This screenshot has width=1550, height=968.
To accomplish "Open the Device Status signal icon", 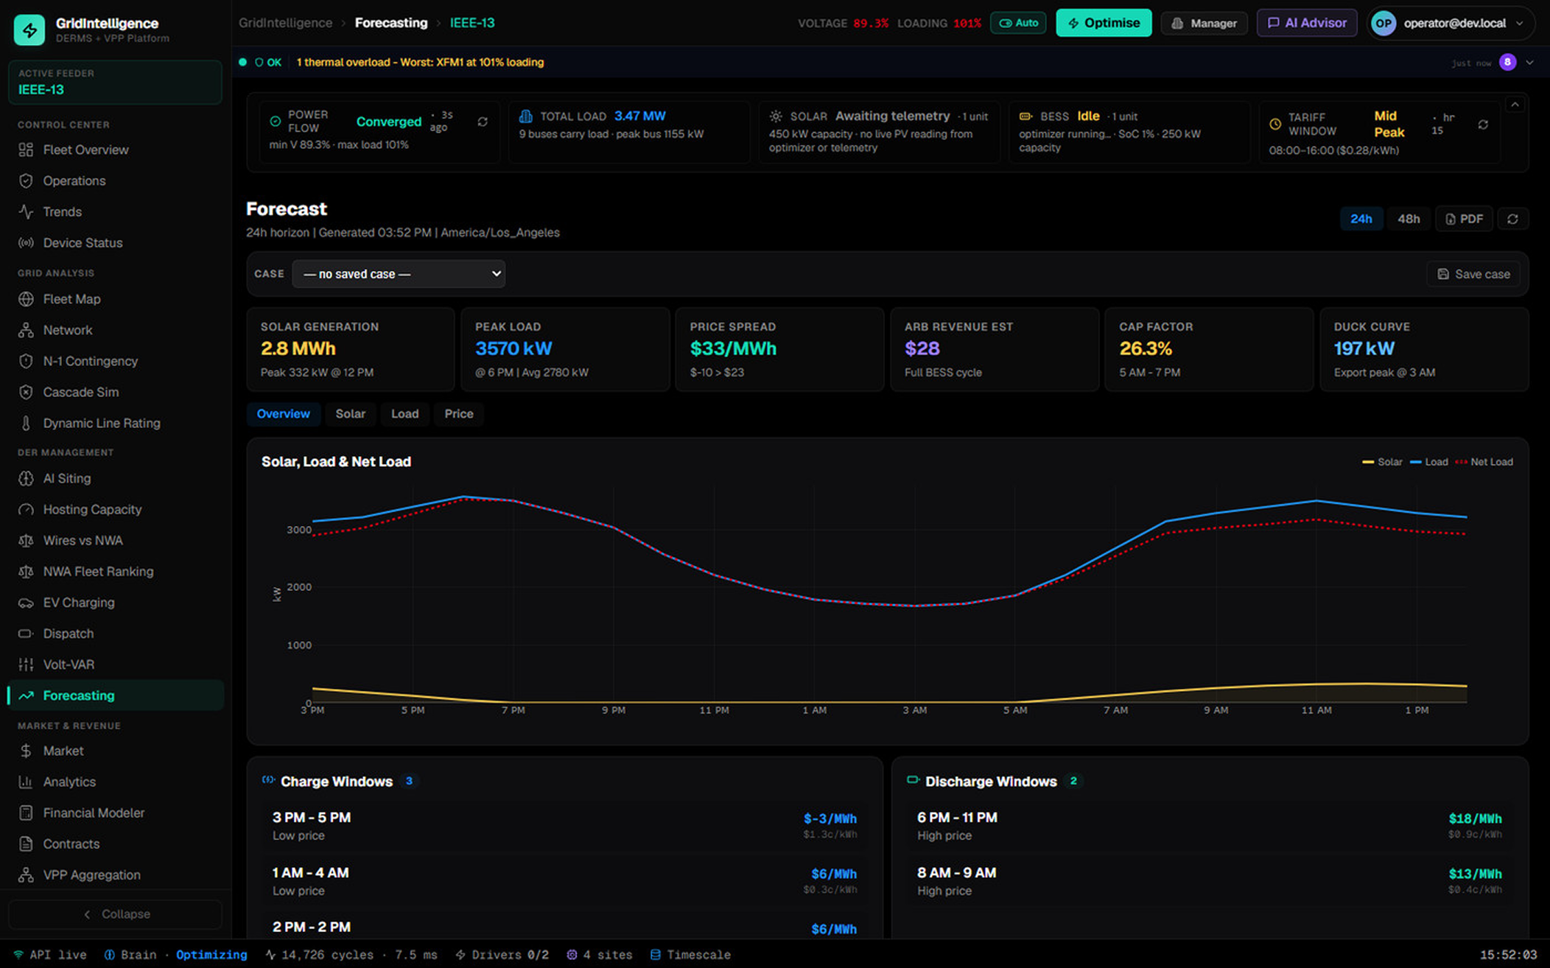I will point(26,242).
